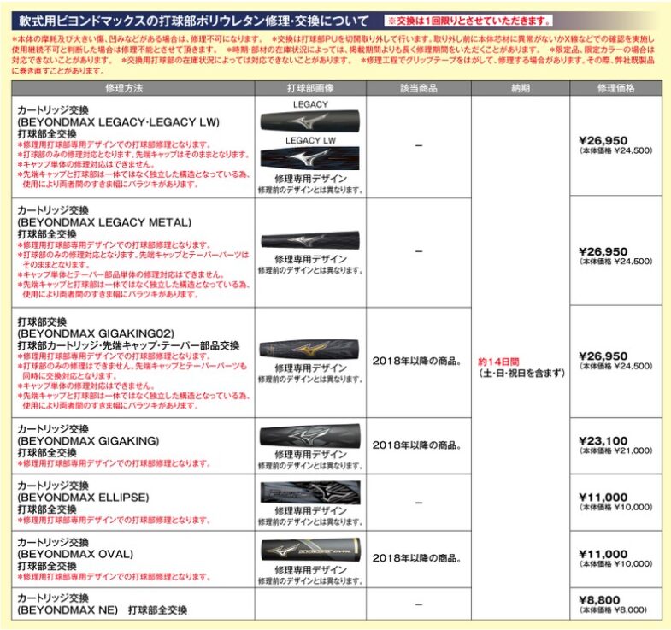Click the red notice 交換は1回限りとさせていただきます

click(x=469, y=21)
